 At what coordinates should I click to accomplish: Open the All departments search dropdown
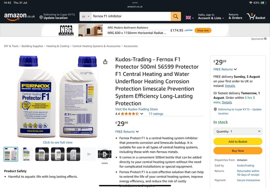click(x=85, y=17)
